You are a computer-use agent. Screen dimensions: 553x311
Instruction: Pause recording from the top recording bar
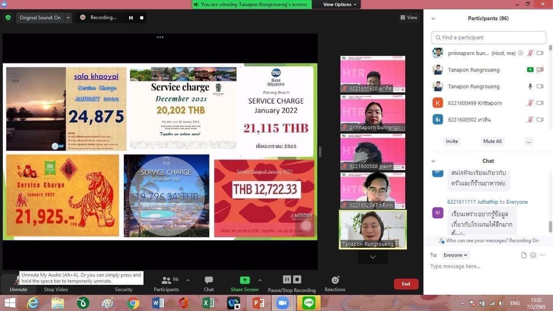[131, 17]
